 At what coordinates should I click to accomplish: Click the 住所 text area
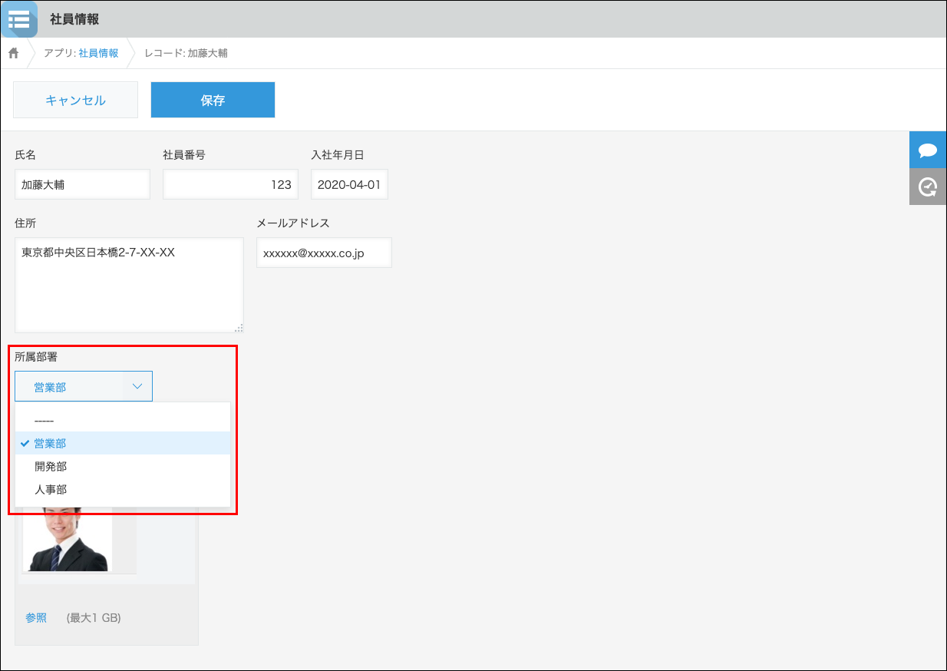click(x=129, y=285)
